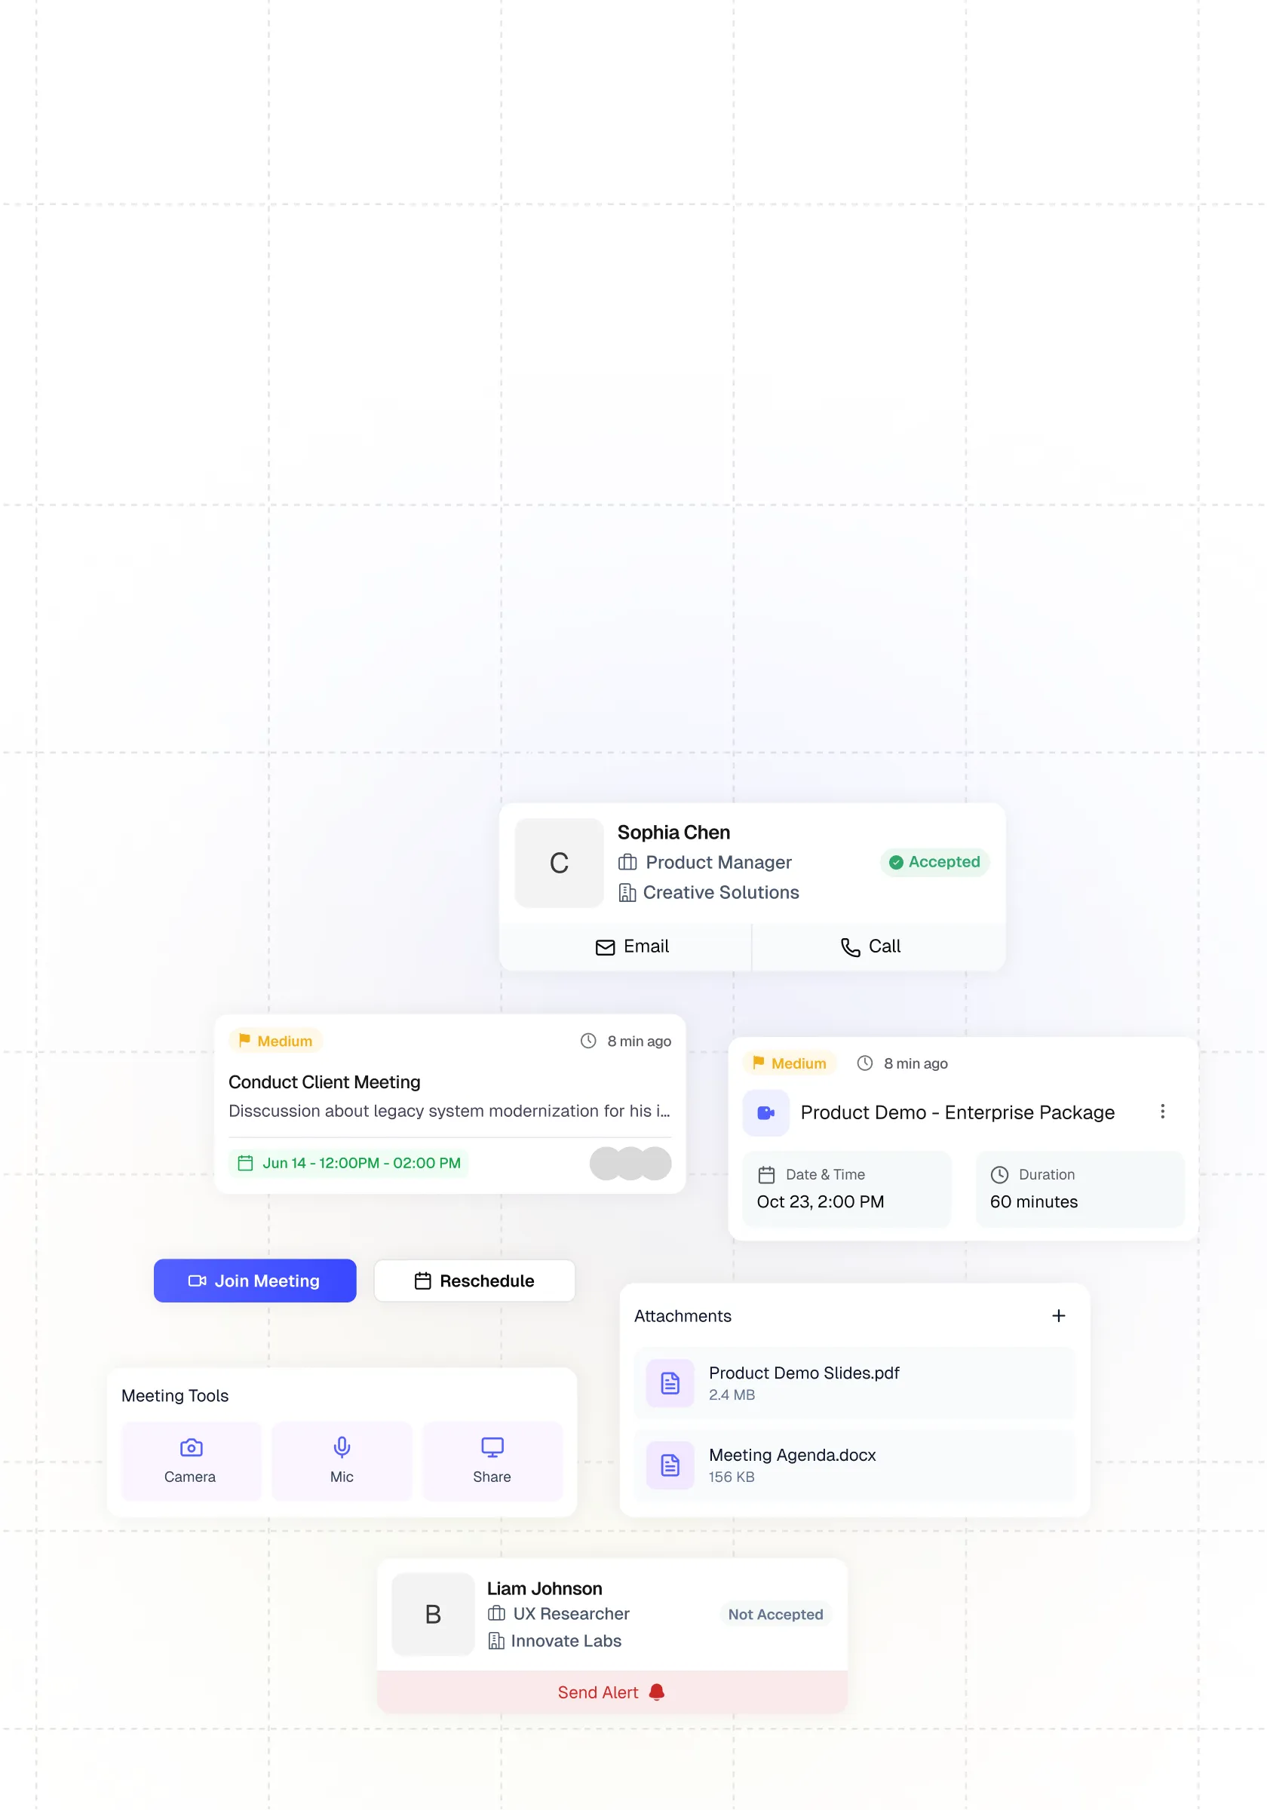Screen dimensions: 1267x1810
Task: Open the Conduct Client Meeting card title
Action: click(324, 1081)
